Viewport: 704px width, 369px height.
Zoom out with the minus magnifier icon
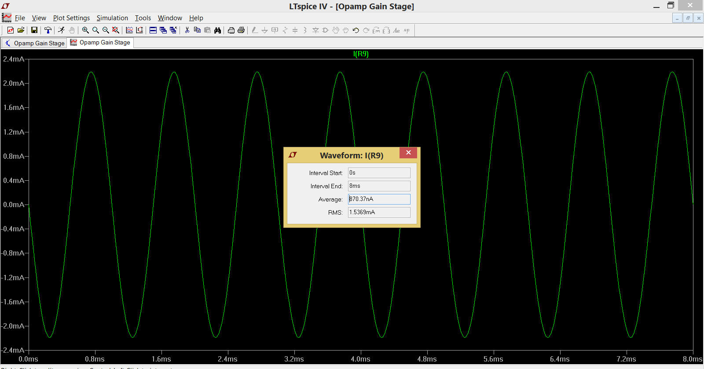(106, 30)
